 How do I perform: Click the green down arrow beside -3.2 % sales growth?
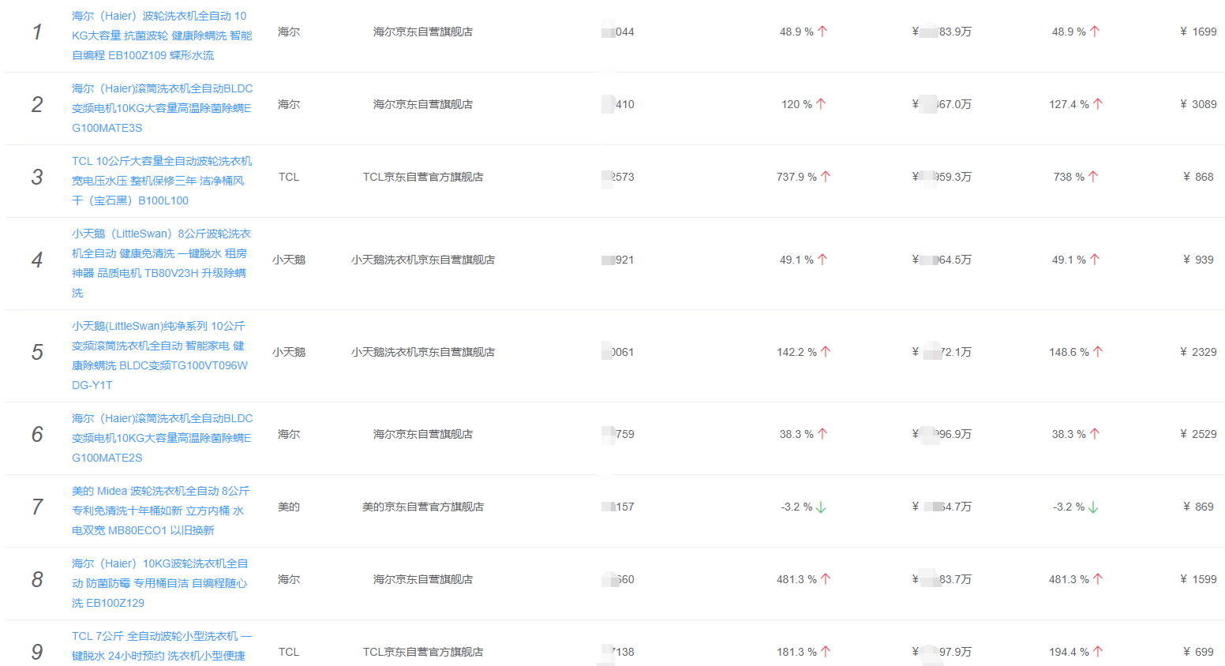[821, 507]
